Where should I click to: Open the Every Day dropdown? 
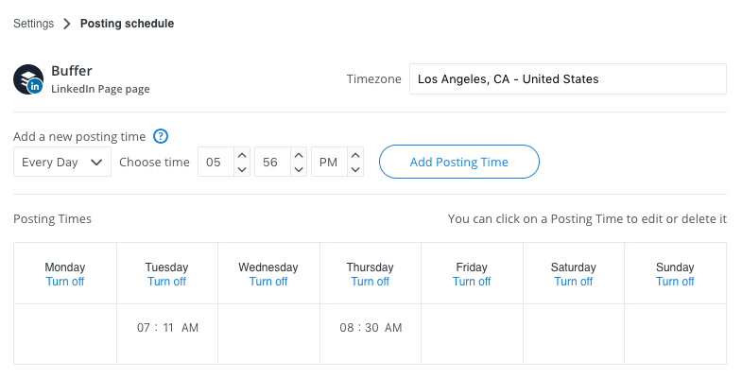point(62,162)
